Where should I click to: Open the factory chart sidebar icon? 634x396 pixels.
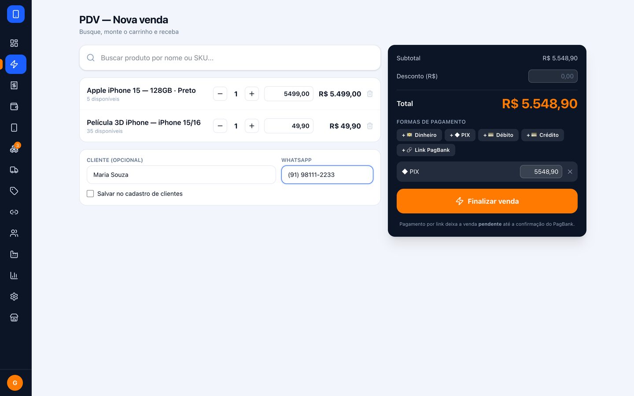(x=14, y=254)
